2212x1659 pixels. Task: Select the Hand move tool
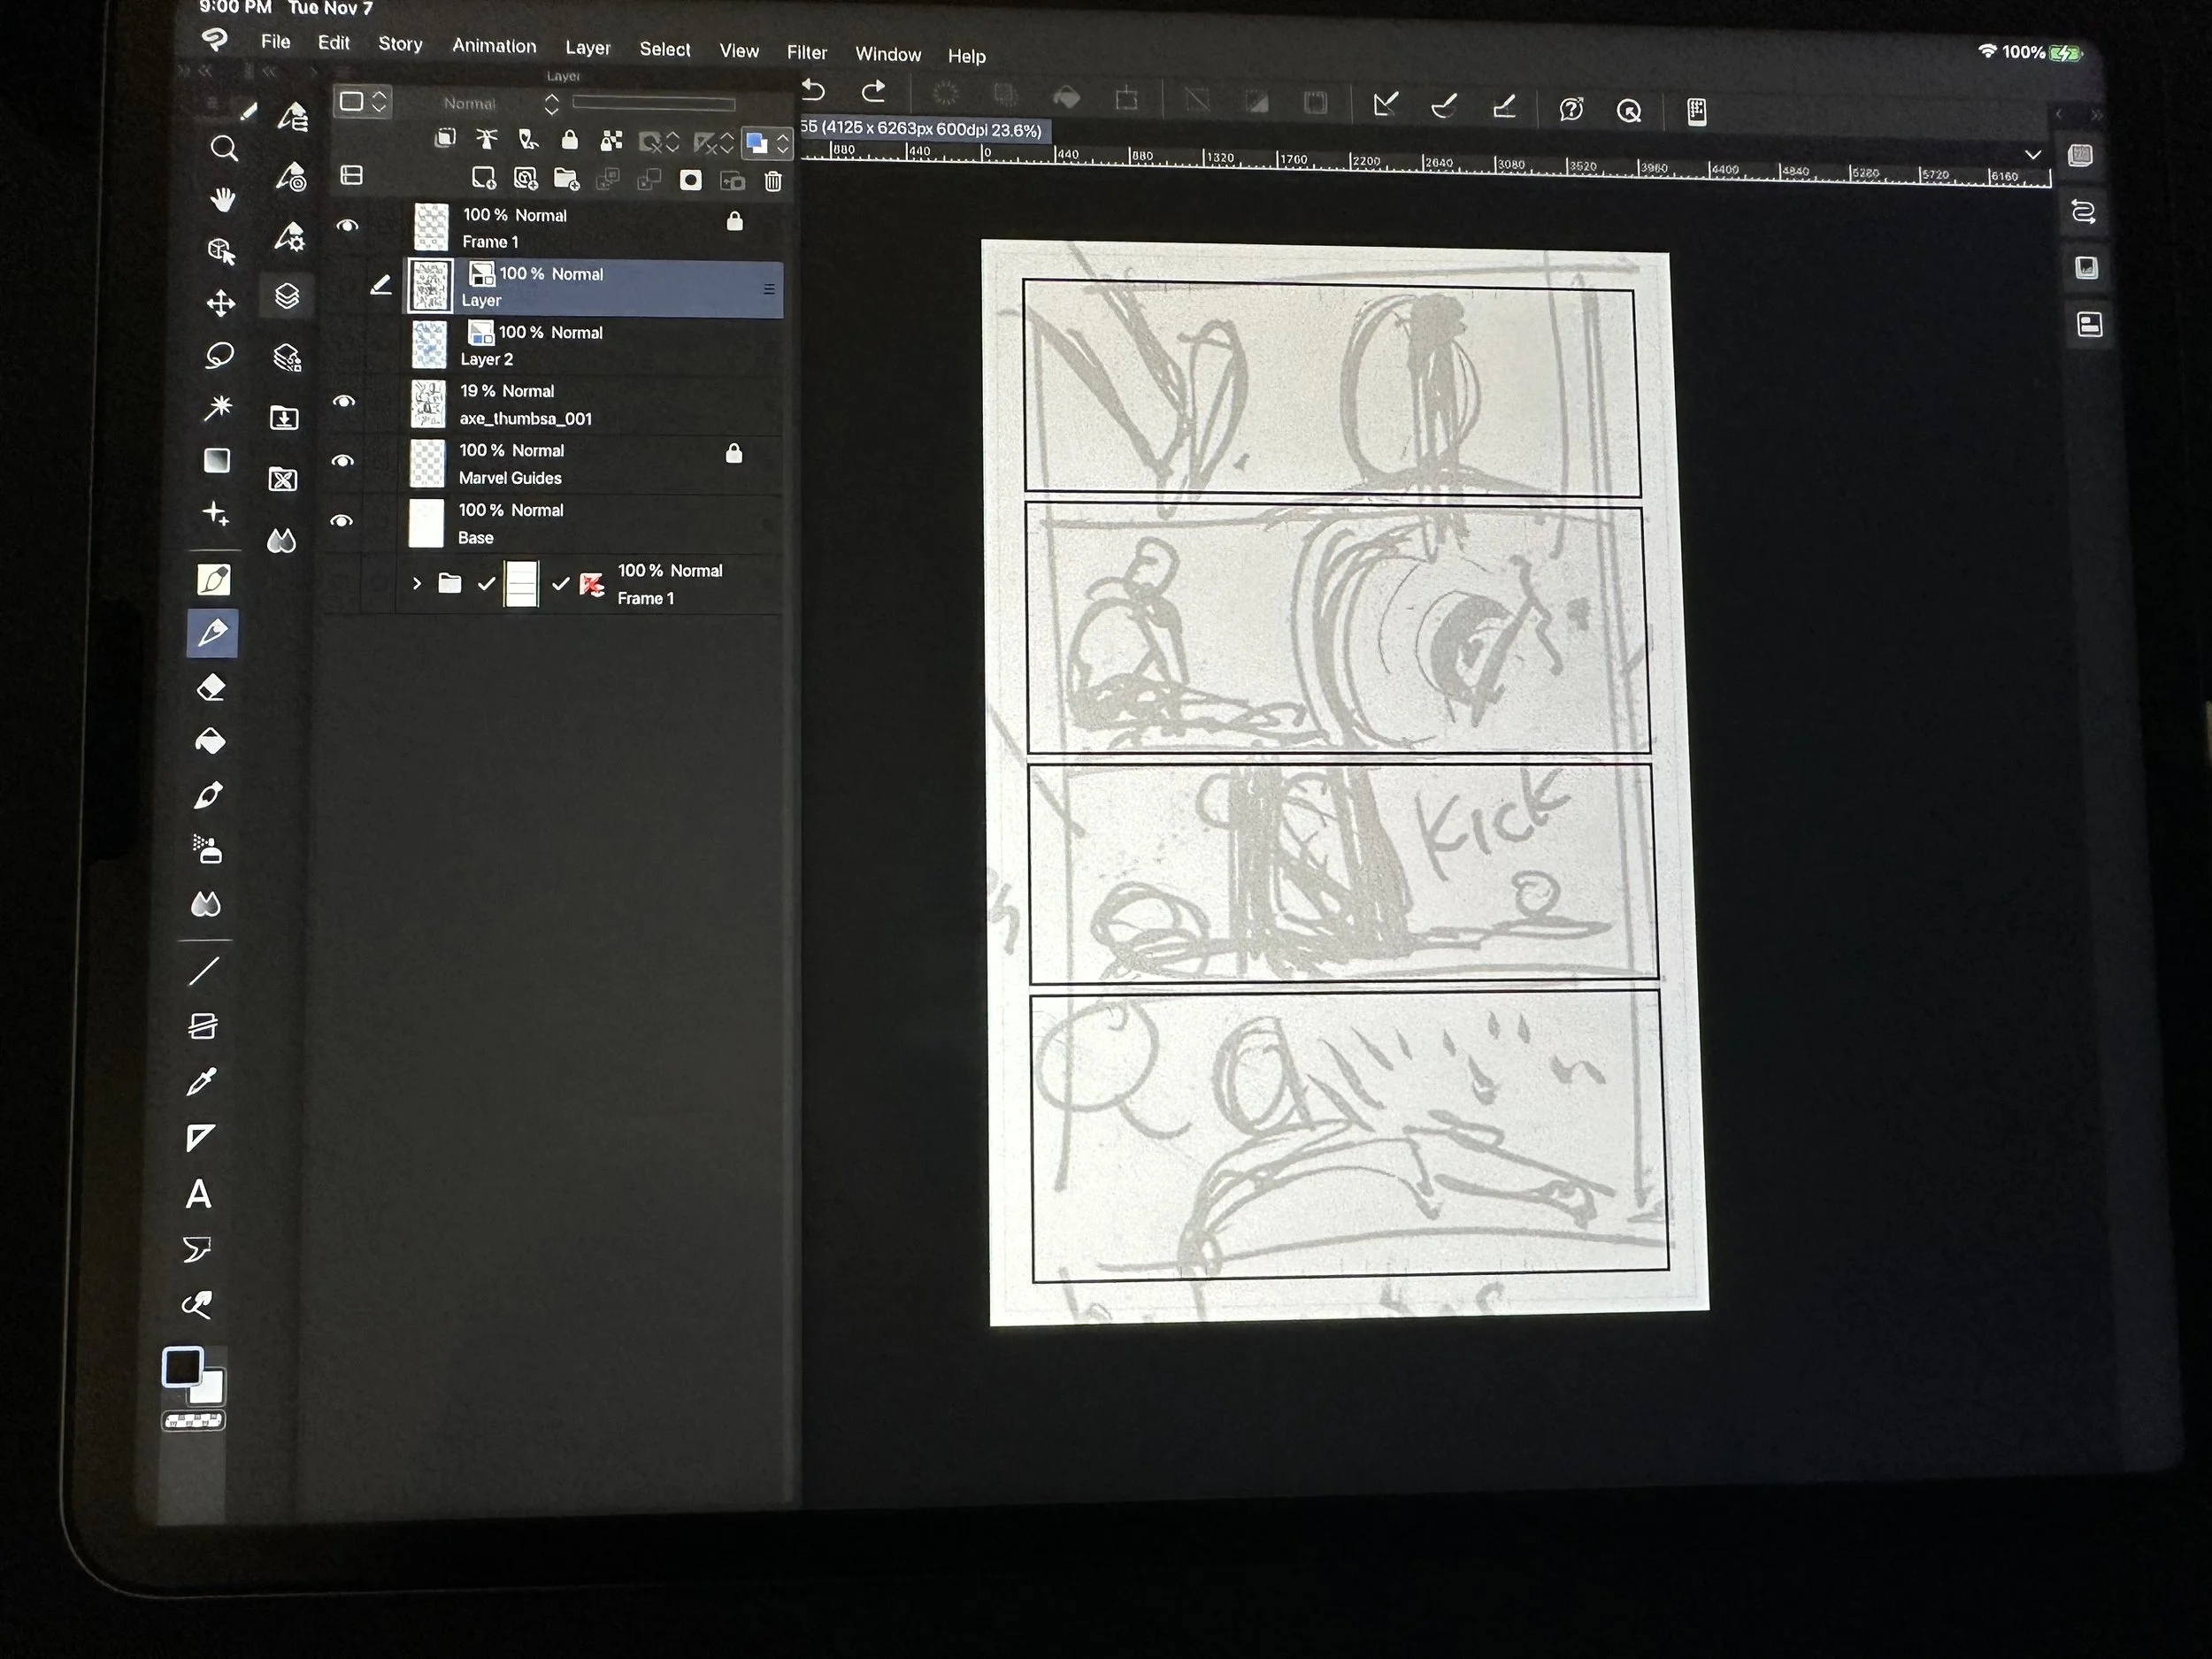[222, 199]
